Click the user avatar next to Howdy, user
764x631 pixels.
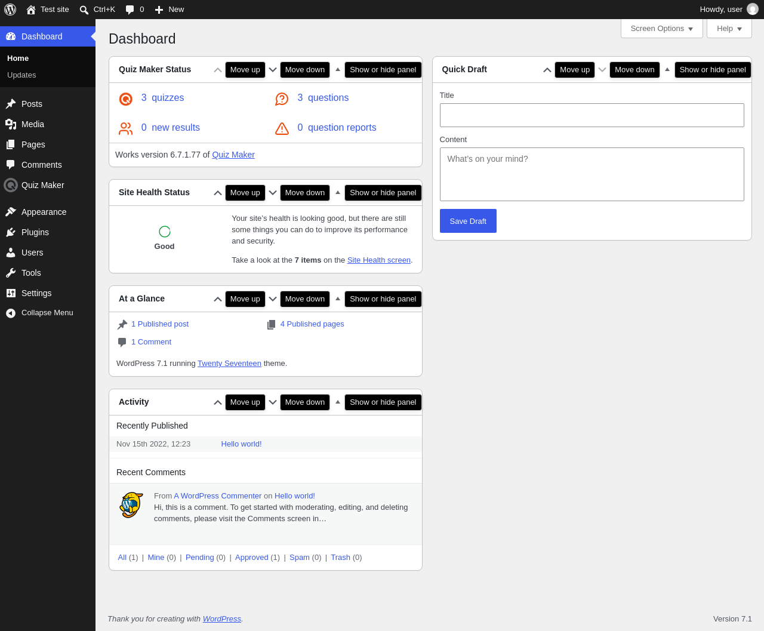[753, 10]
